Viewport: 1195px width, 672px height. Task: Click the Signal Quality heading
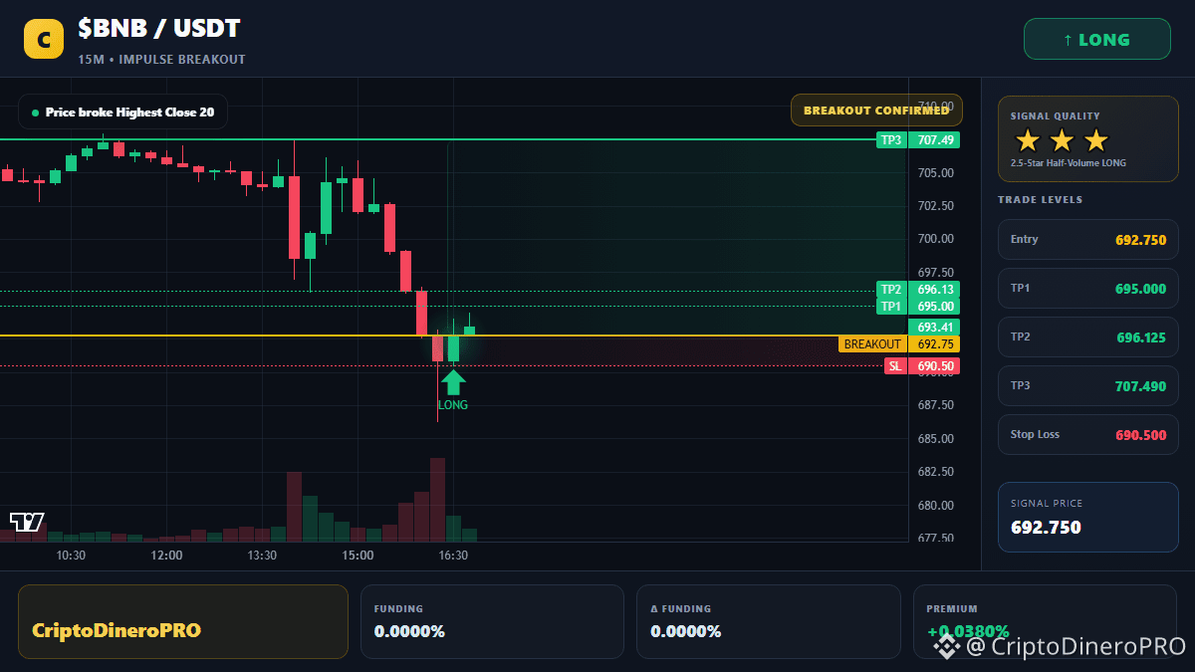[x=1056, y=116]
